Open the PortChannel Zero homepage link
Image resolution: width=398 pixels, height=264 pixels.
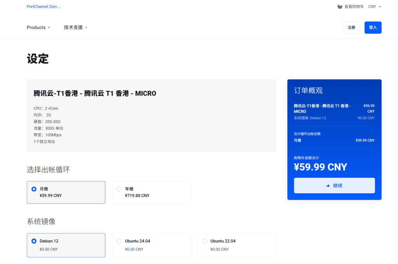pos(44,7)
